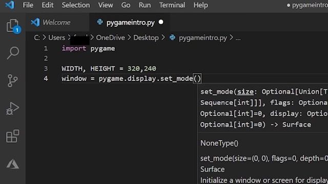Click the C: breadcrumb segment

pyautogui.click(x=37, y=38)
